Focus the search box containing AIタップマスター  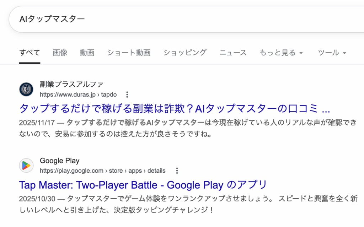click(178, 19)
